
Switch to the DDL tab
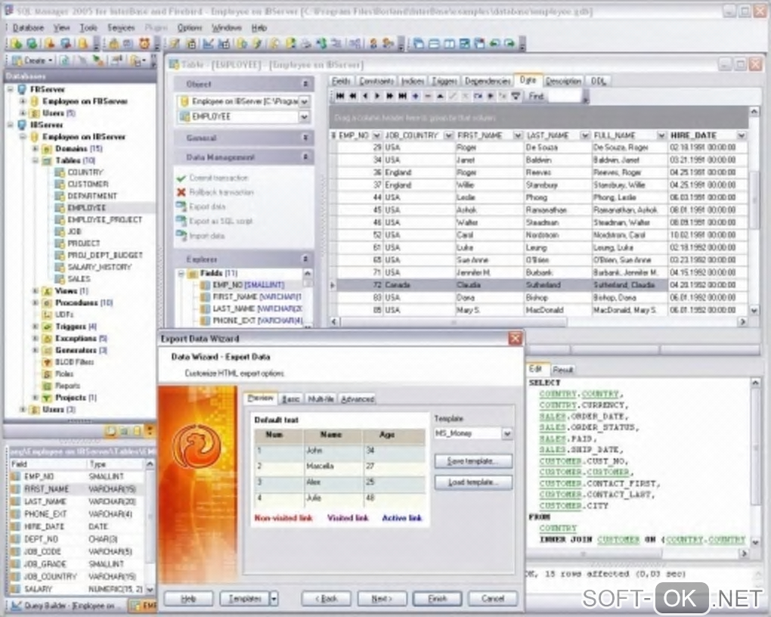click(x=598, y=81)
